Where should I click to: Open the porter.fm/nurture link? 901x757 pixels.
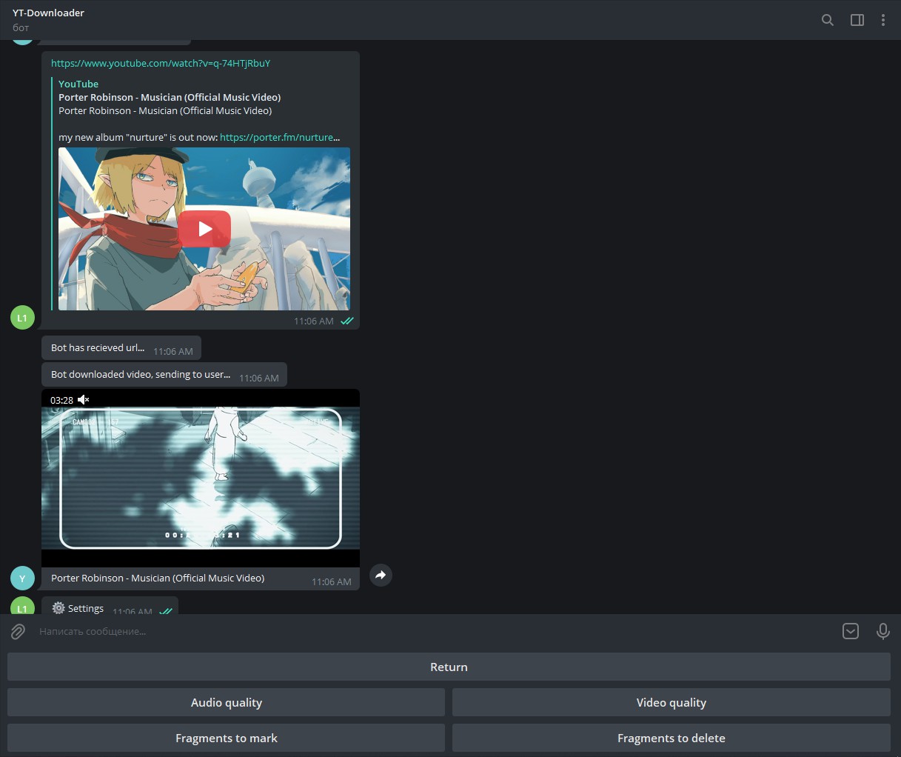click(280, 137)
